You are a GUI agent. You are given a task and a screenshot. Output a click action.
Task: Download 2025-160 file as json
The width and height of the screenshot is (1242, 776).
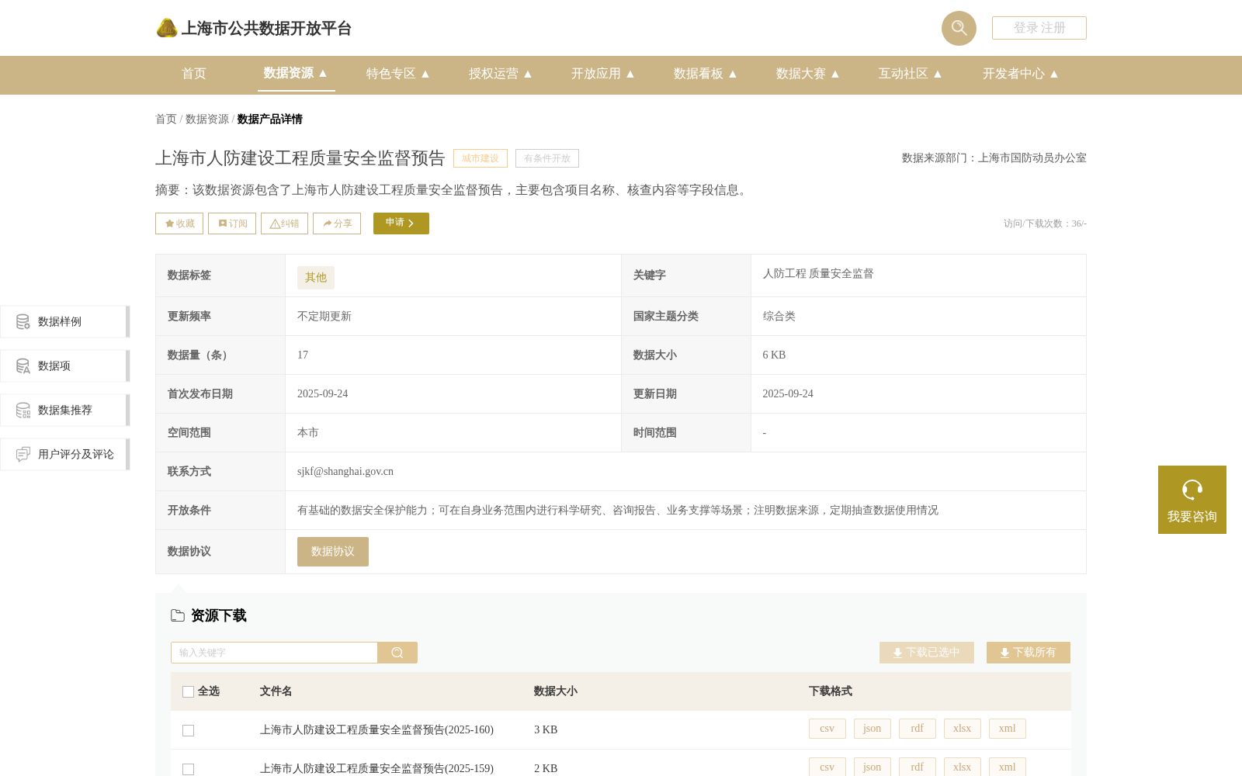click(873, 729)
